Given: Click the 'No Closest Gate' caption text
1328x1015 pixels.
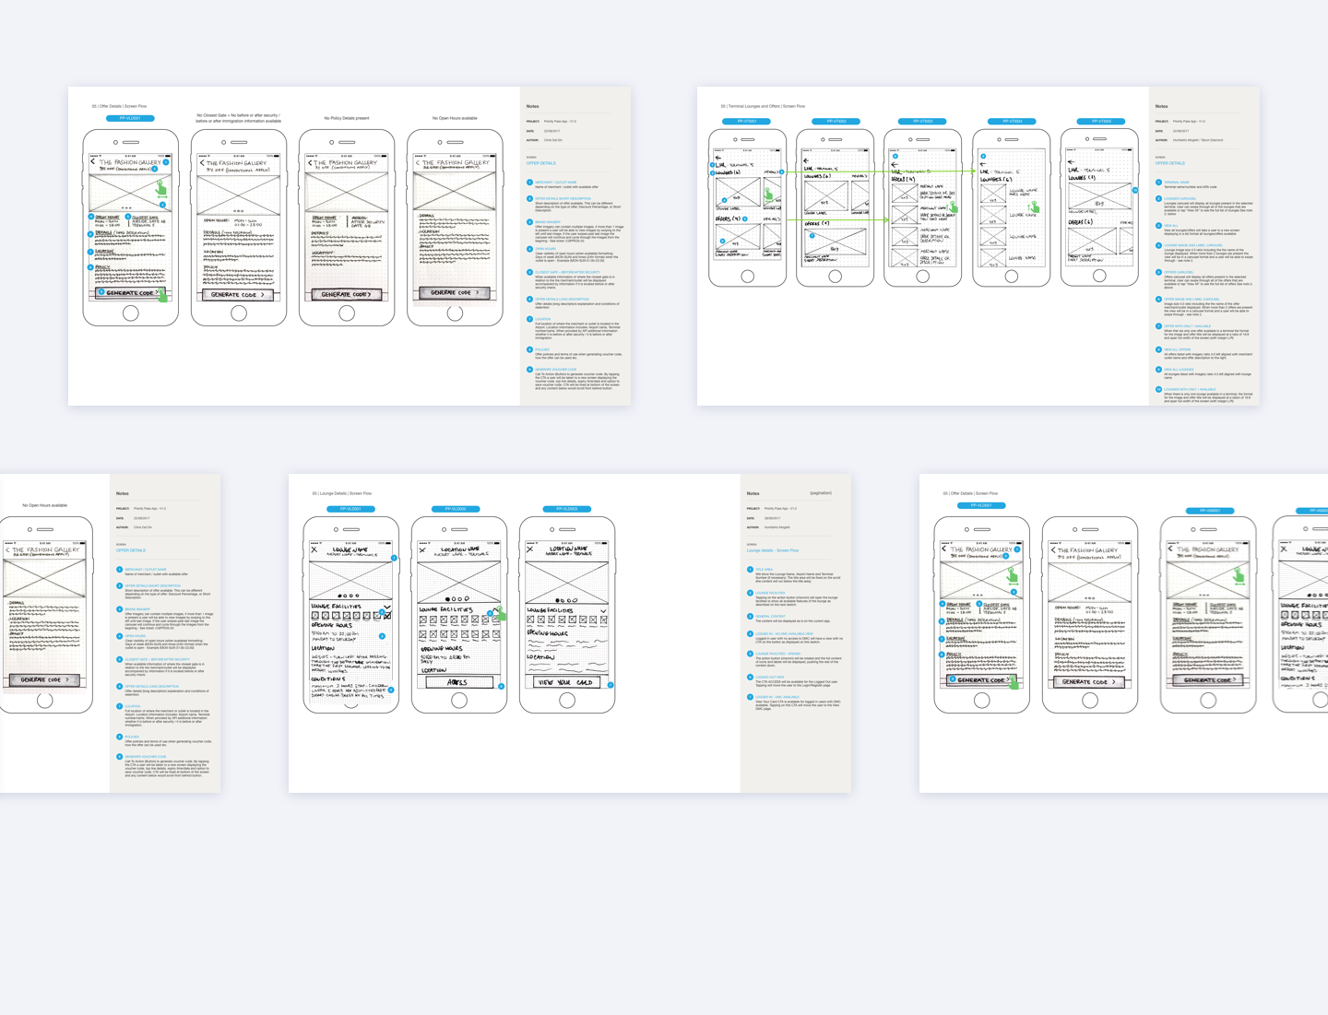Looking at the screenshot, I should point(239,118).
